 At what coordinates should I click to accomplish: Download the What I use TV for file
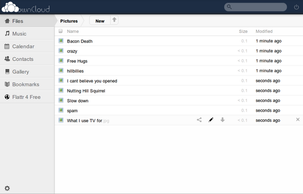click(x=223, y=120)
